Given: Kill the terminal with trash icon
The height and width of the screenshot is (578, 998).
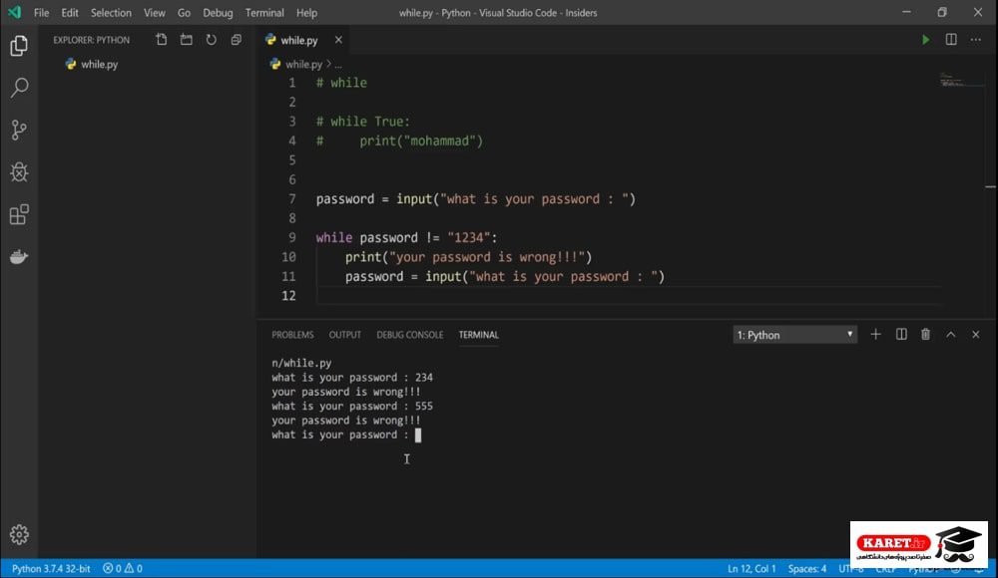Looking at the screenshot, I should pos(925,335).
